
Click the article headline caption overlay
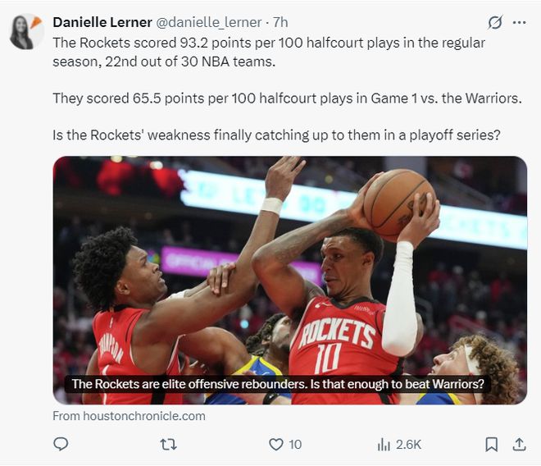click(x=278, y=384)
